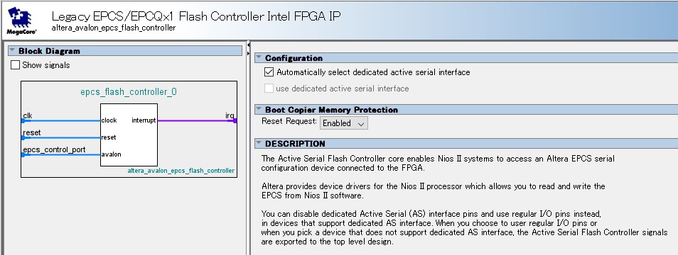Click the epcs_control_port connector endpoint
Screen dimensions: 678x255
(23, 154)
